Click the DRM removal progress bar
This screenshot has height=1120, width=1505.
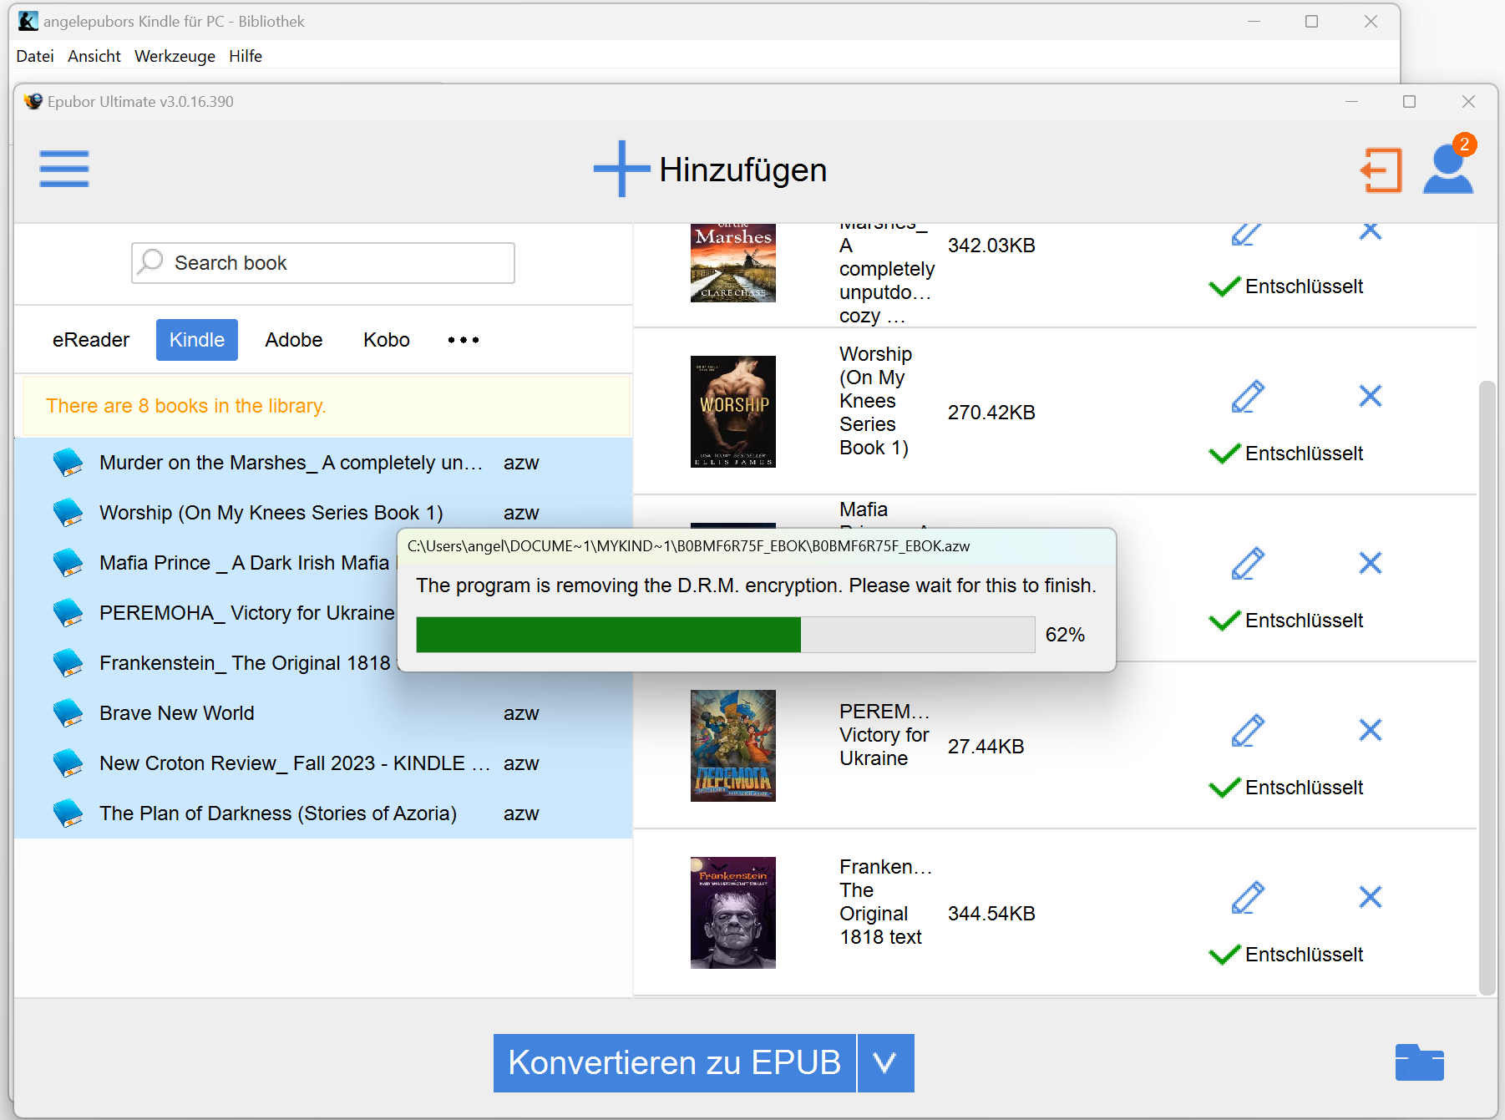[x=726, y=635]
